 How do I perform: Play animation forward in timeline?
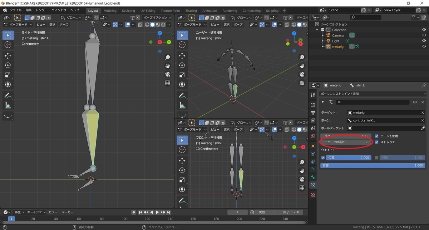(x=157, y=212)
